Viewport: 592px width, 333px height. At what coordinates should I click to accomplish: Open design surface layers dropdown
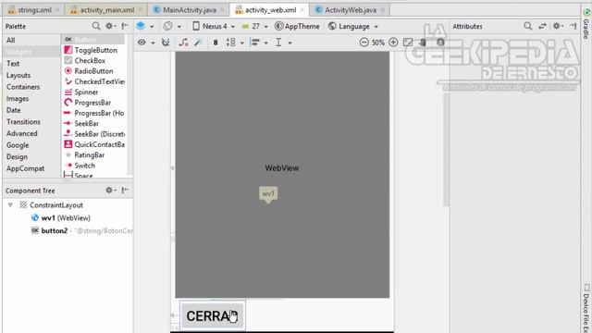tap(145, 26)
